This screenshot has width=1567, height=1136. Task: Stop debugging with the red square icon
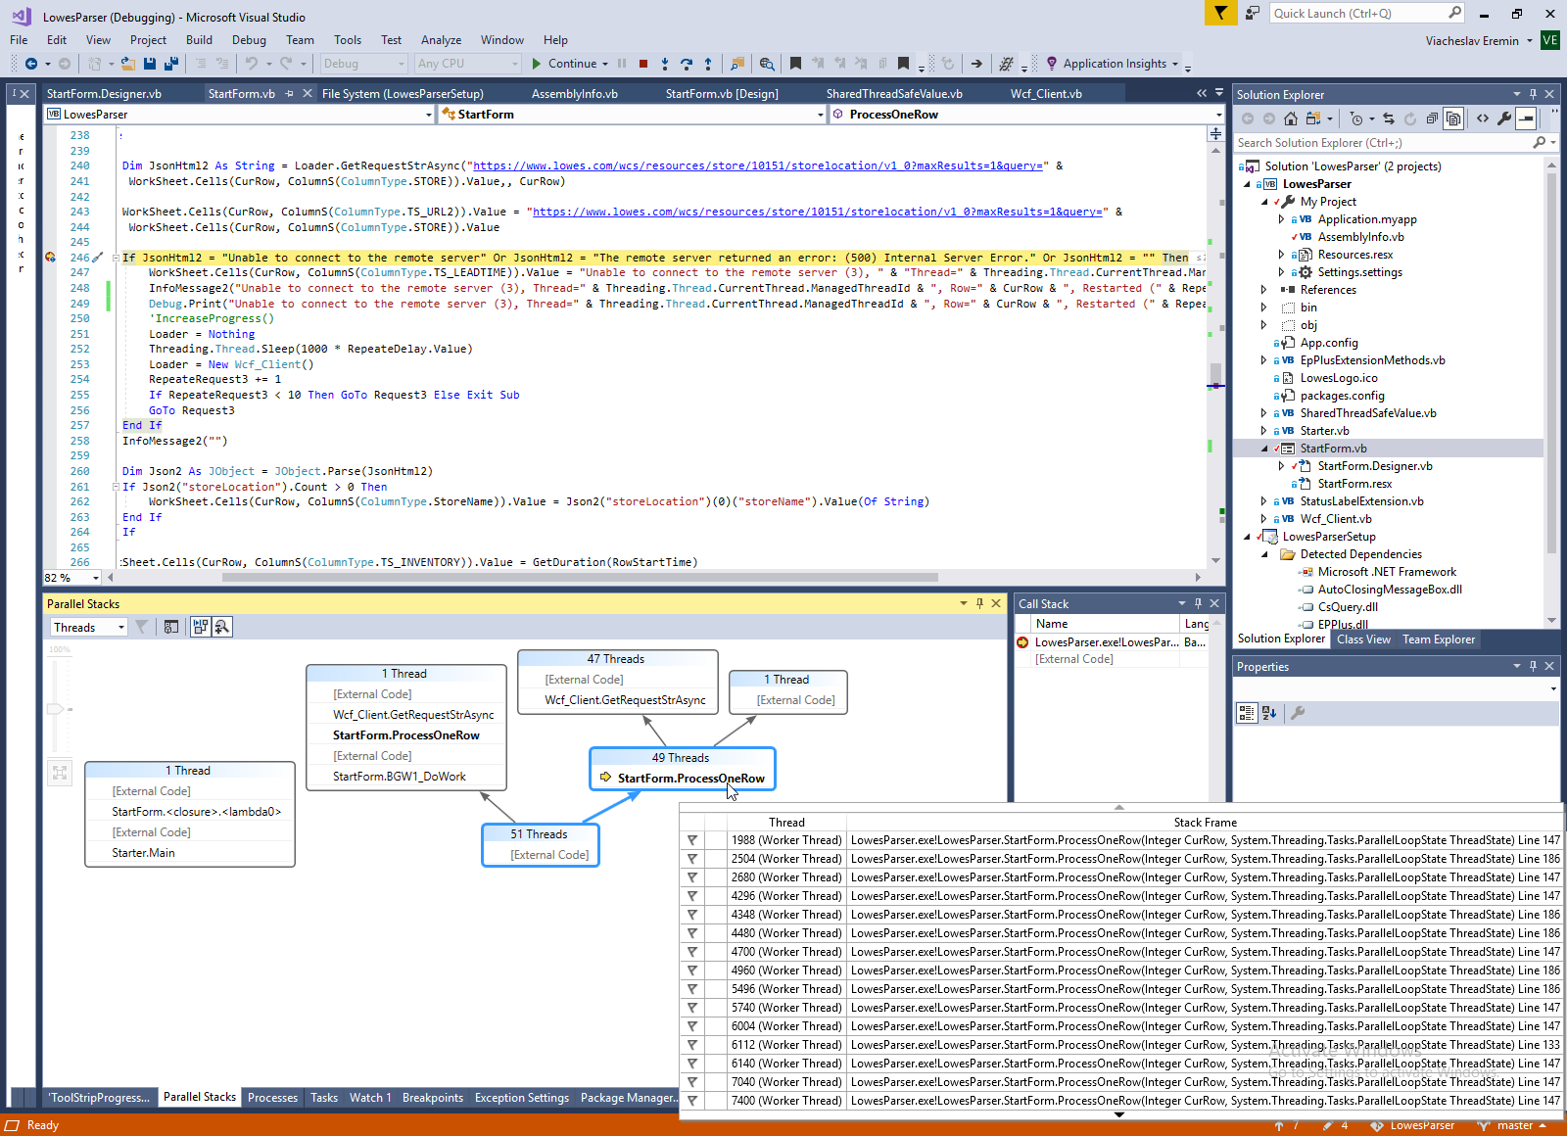[x=642, y=64]
